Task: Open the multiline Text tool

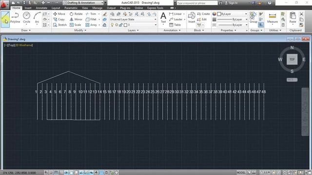Action: pos(163,17)
